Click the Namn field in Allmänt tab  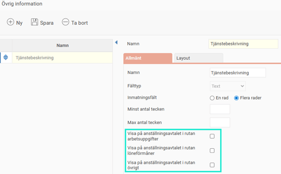tap(237, 73)
